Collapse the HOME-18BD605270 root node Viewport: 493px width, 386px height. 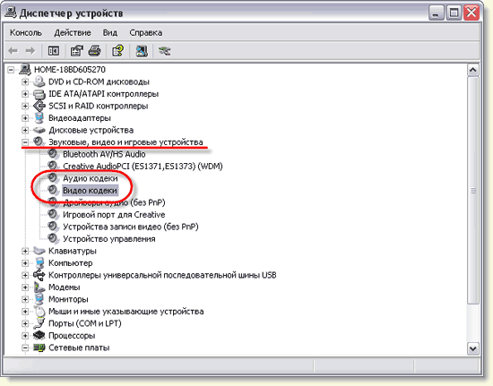[11, 70]
